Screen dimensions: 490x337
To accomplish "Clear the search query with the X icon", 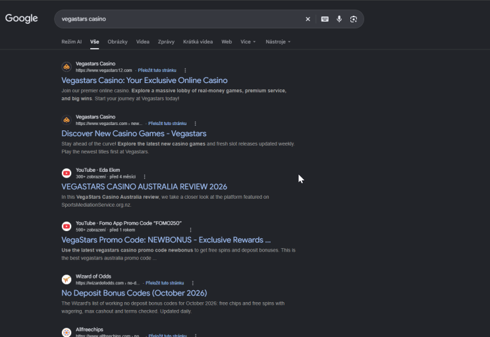I will pyautogui.click(x=308, y=19).
